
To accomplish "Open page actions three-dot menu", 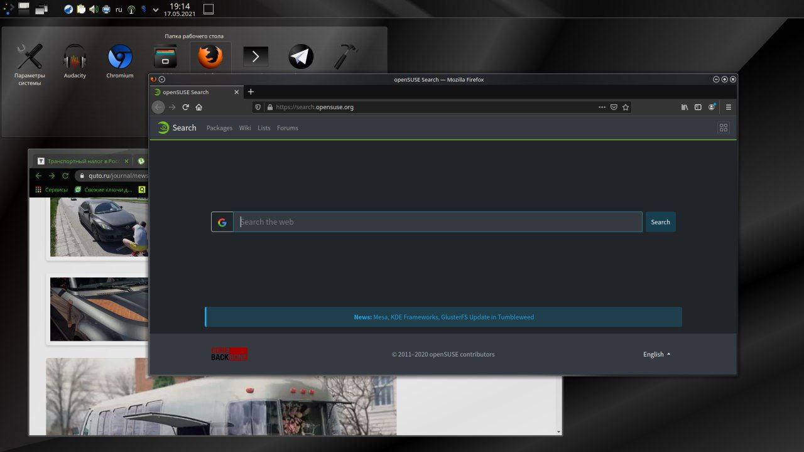I will pyautogui.click(x=602, y=107).
